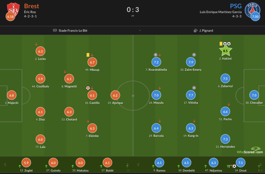Click the assist badge above Kvaratskhelia

click(x=155, y=55)
